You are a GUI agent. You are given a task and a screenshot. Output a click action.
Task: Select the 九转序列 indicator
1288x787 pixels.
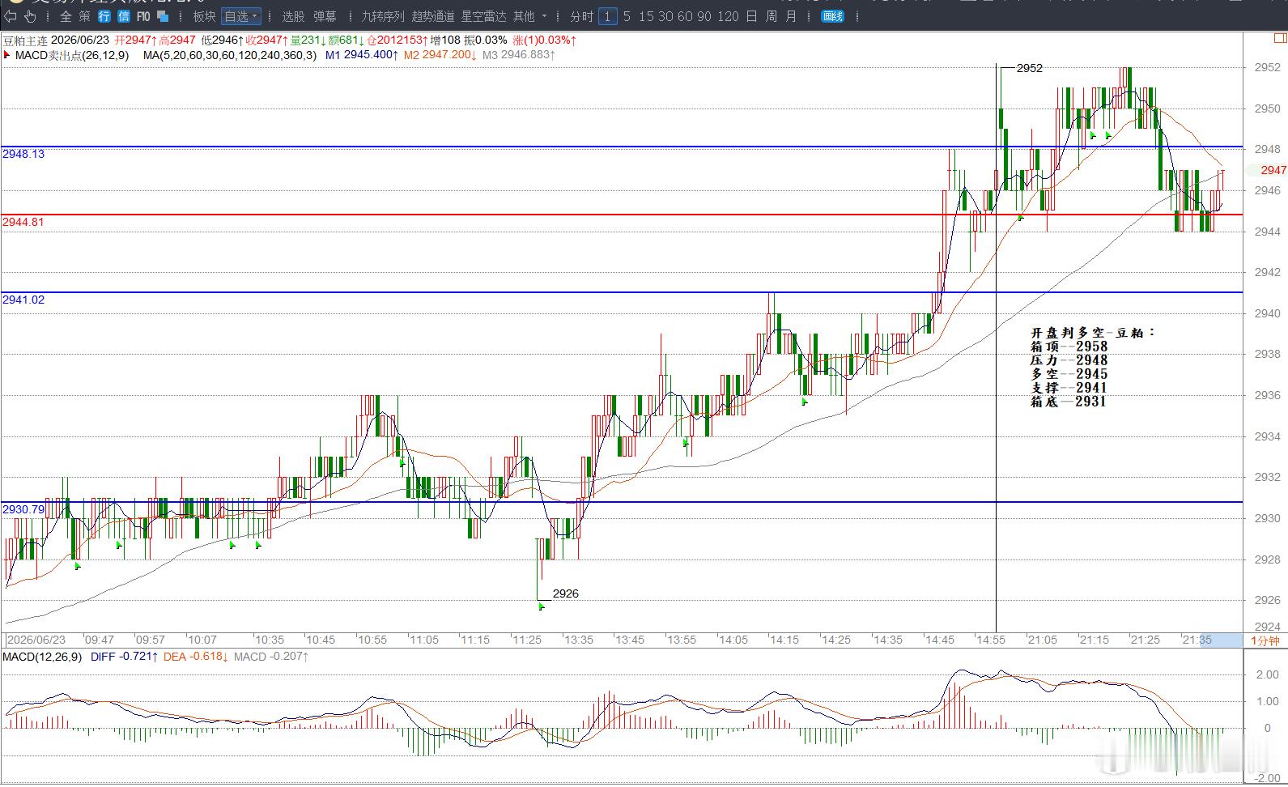pyautogui.click(x=382, y=16)
